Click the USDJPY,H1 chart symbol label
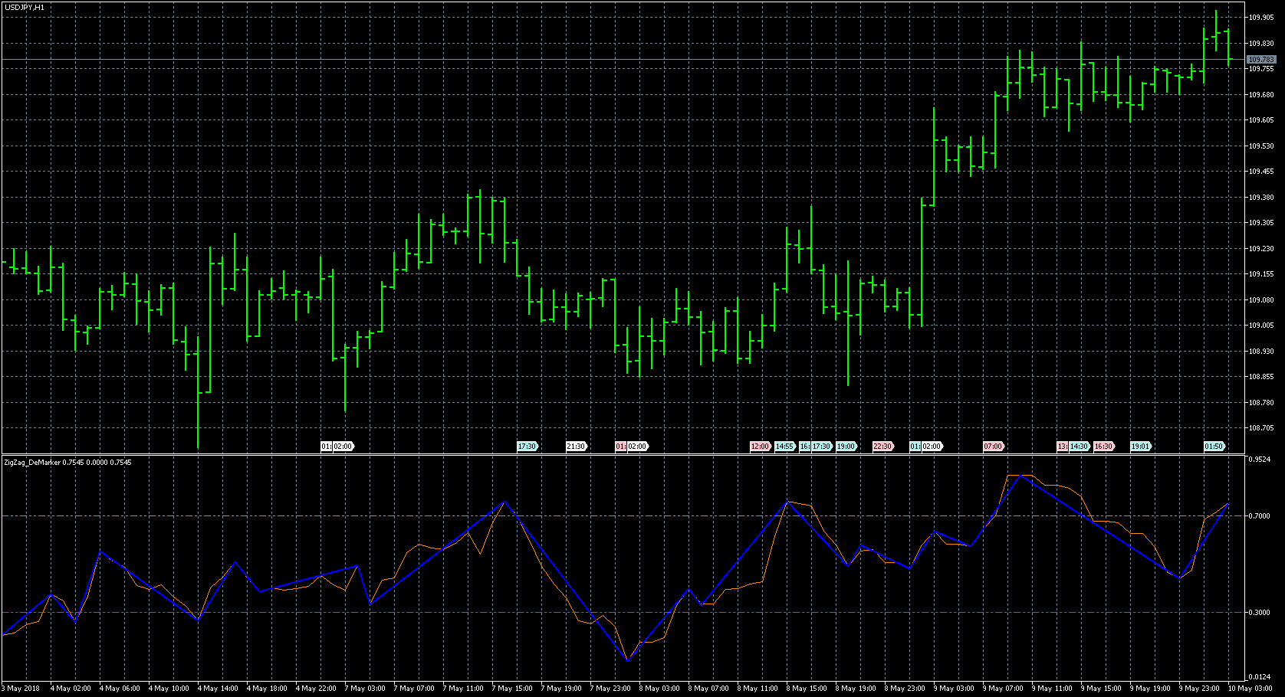The height and width of the screenshot is (697, 1285). click(24, 7)
